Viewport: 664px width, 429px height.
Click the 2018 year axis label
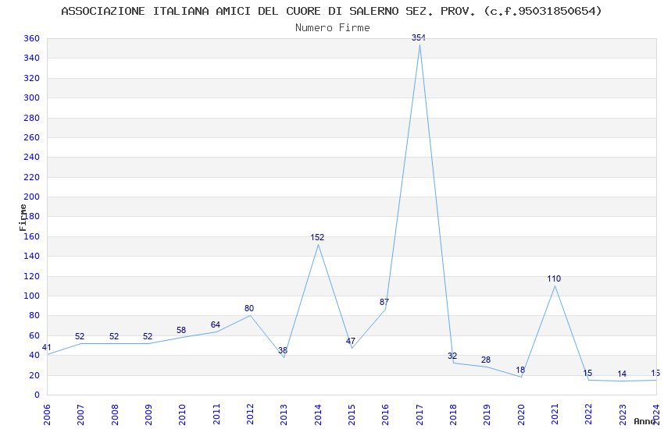click(453, 415)
